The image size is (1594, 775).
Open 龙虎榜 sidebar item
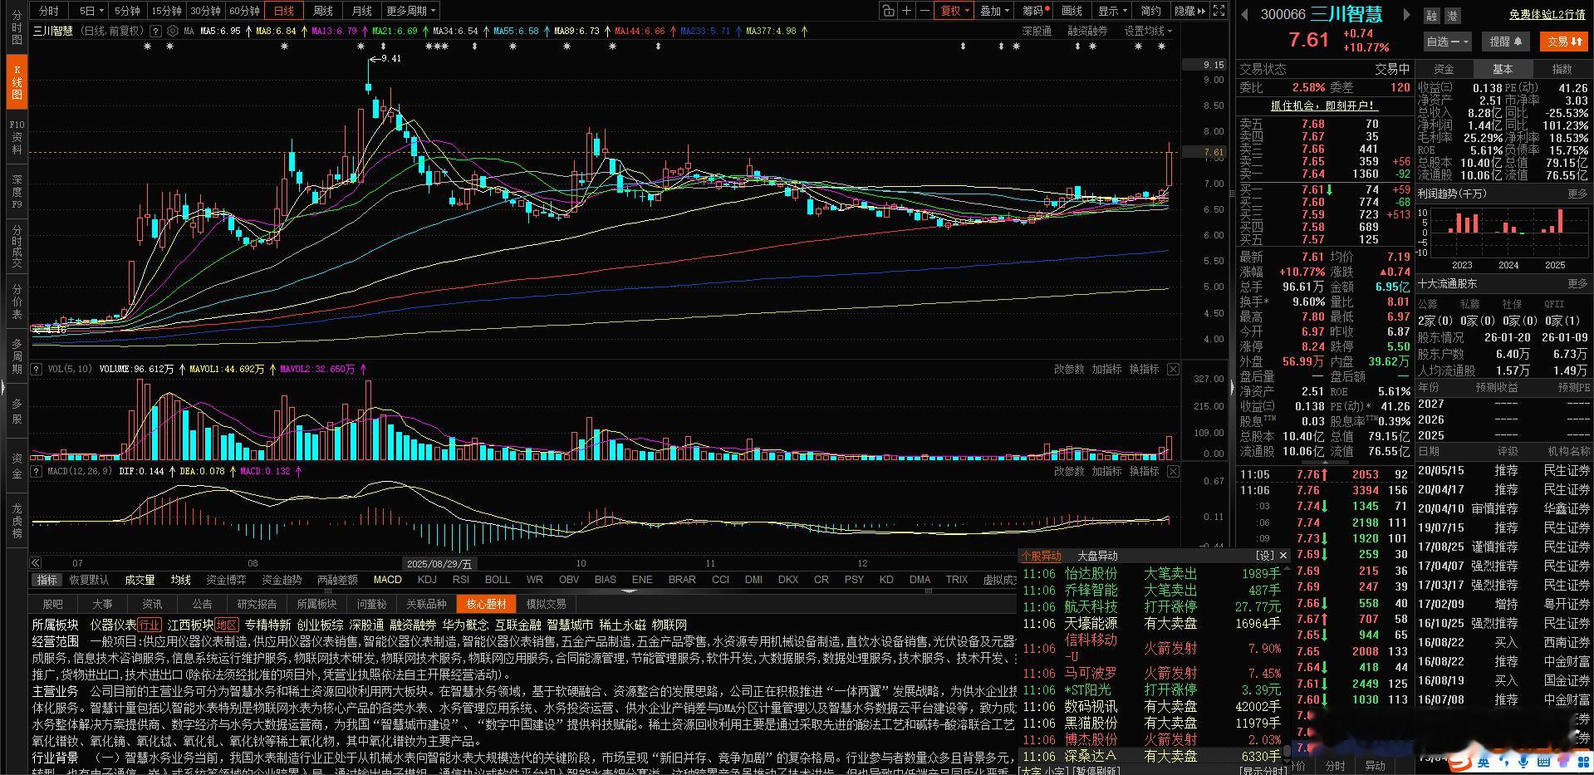click(17, 520)
